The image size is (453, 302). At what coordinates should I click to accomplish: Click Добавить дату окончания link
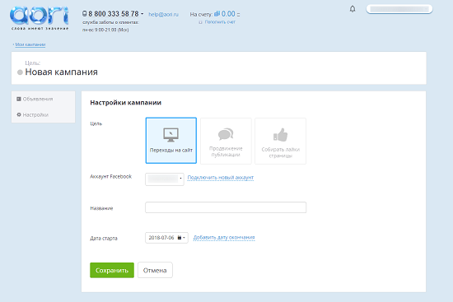224,237
